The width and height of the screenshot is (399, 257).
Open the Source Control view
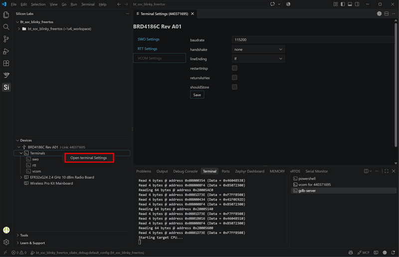pyautogui.click(x=6, y=39)
